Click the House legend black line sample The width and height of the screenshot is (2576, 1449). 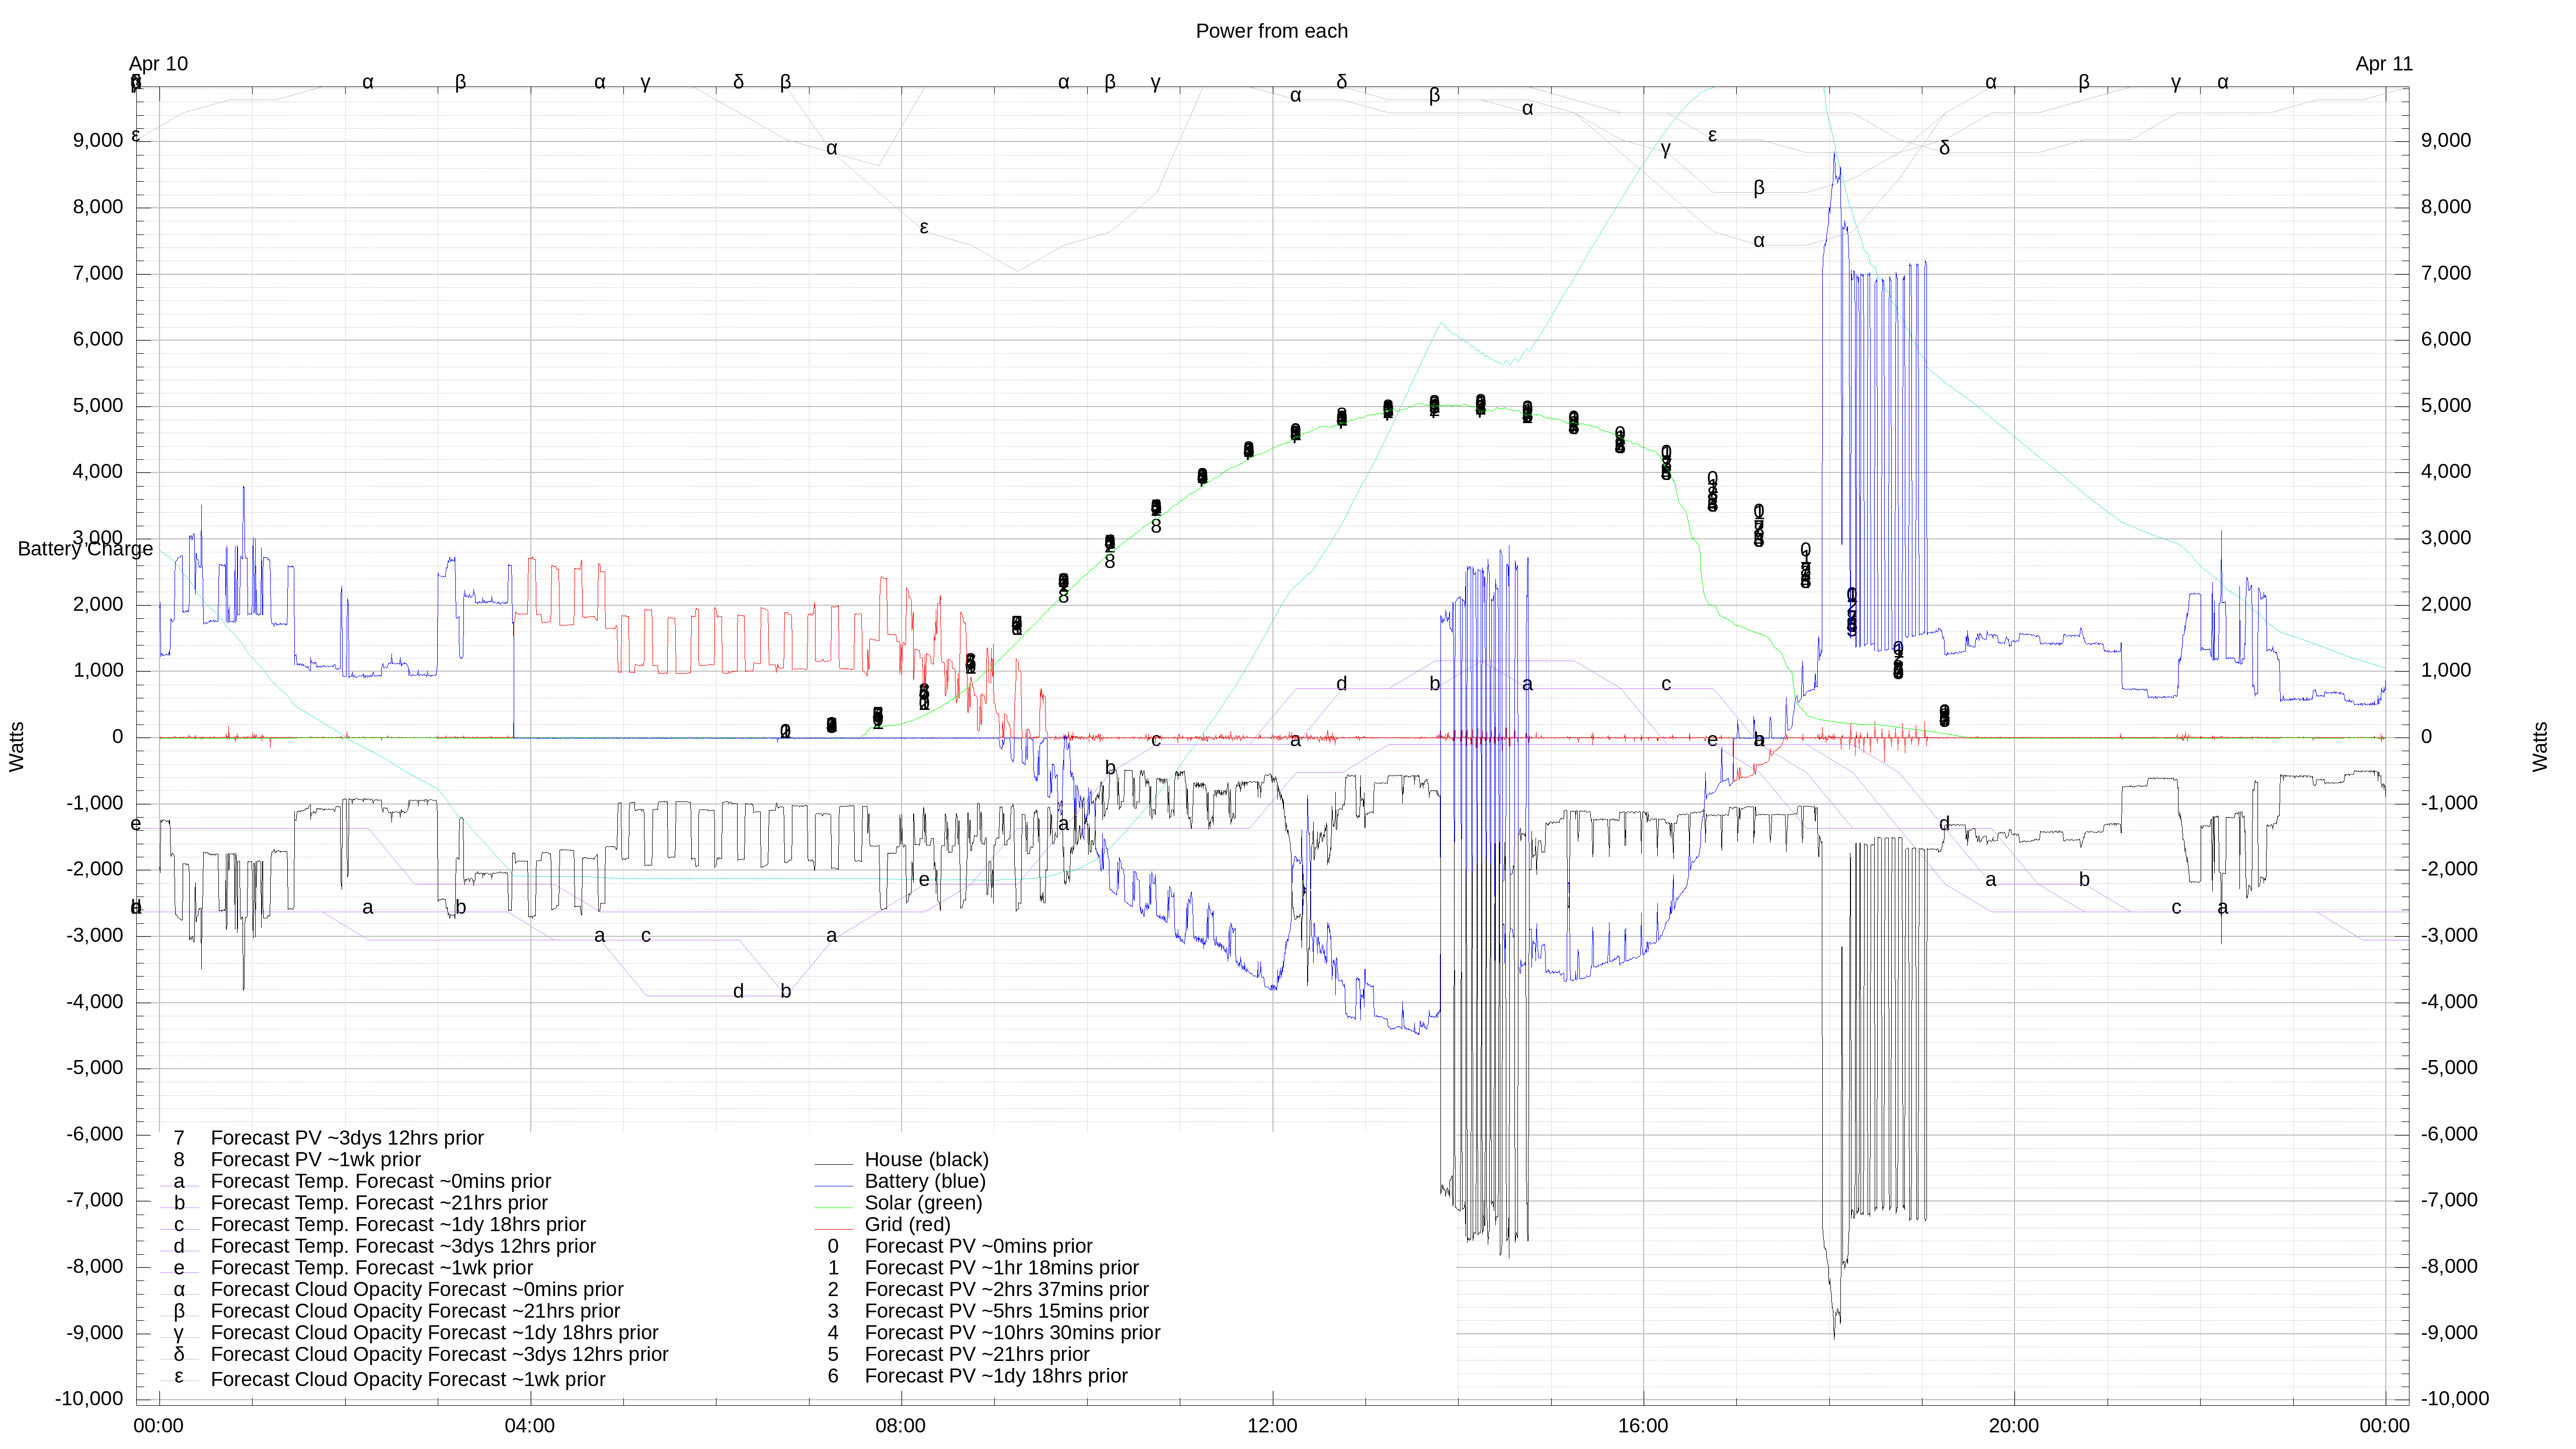(833, 1164)
